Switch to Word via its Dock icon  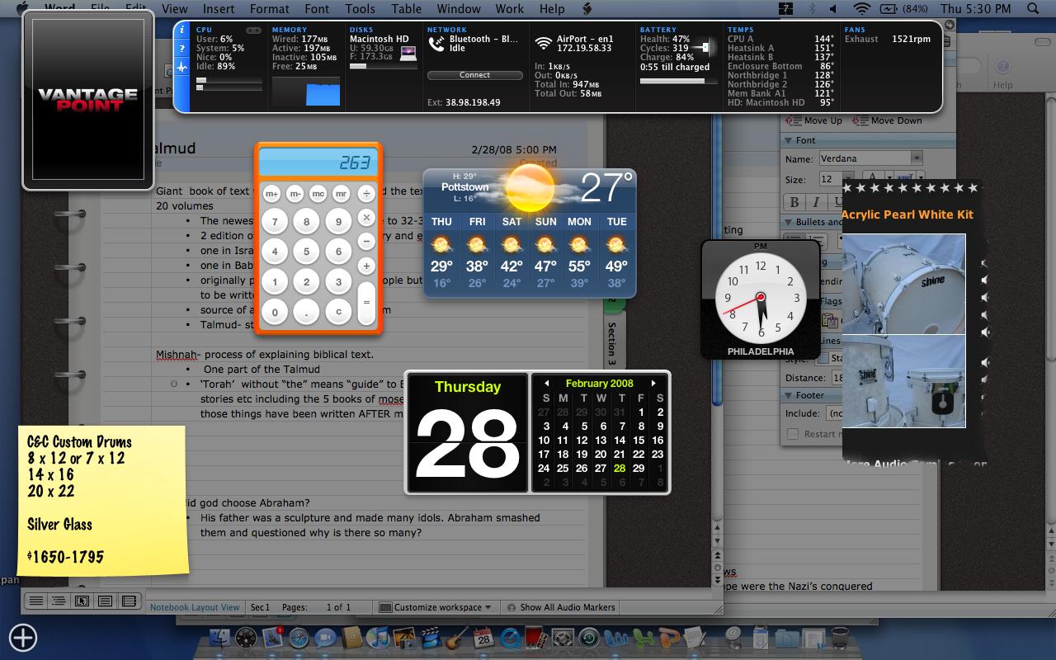point(615,638)
